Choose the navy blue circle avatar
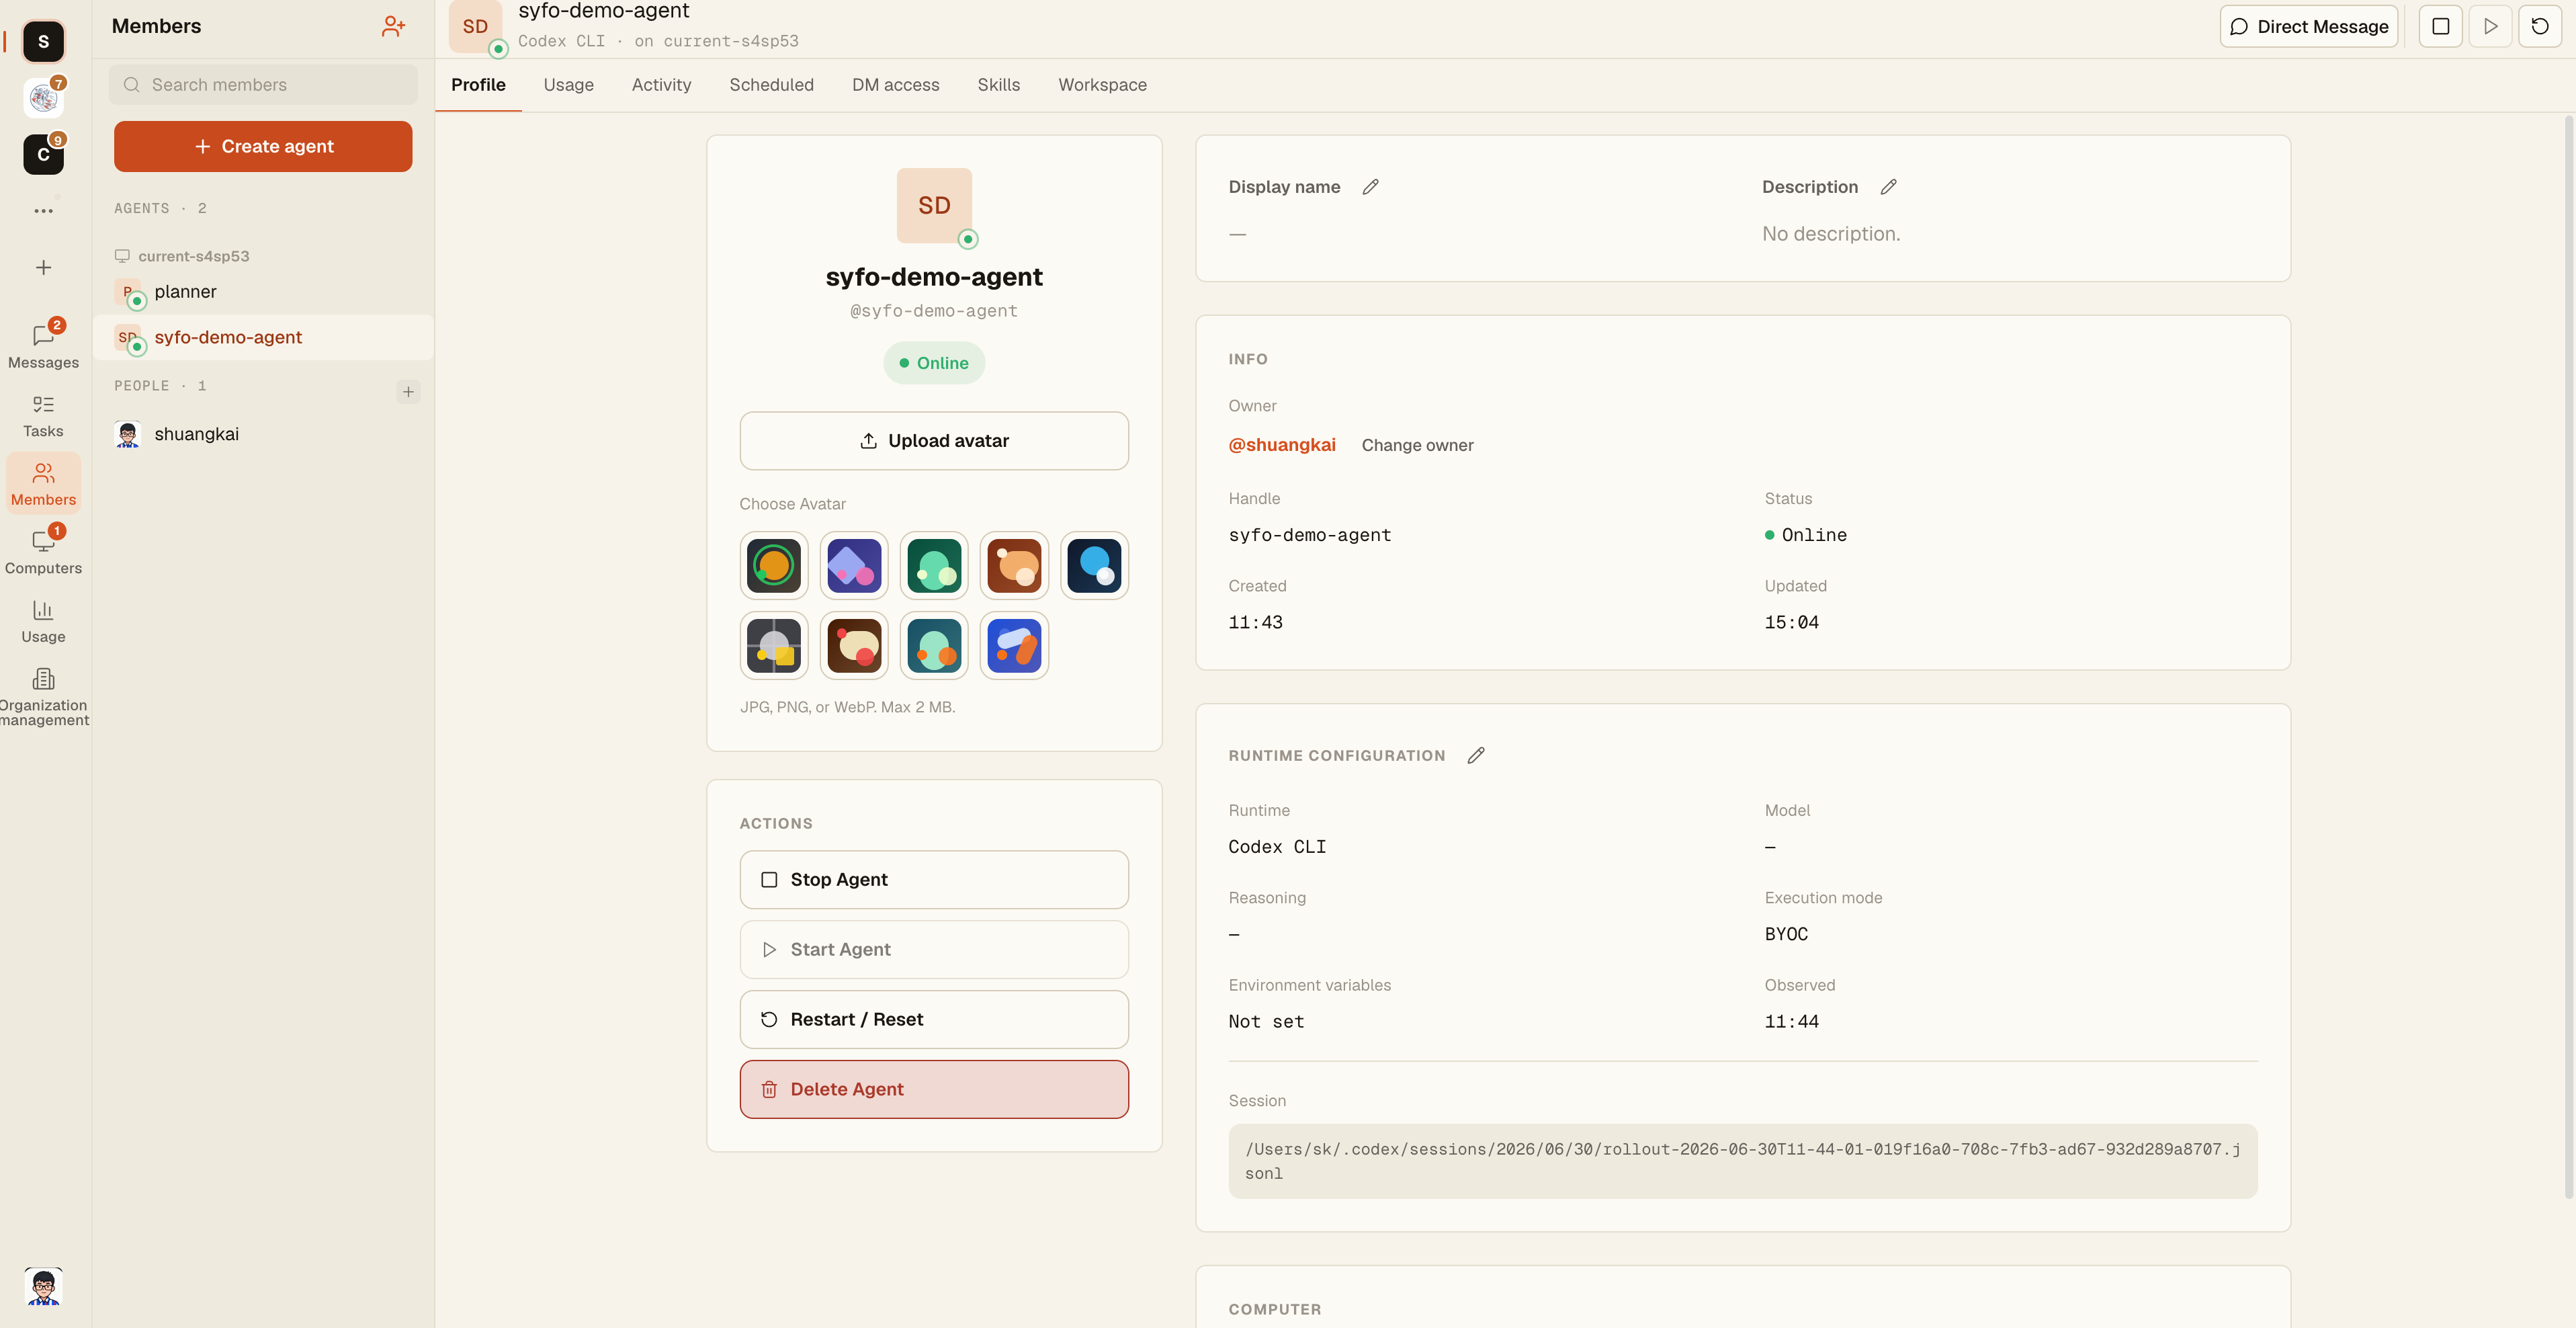Screen dimensions: 2576x1328 [1094, 565]
